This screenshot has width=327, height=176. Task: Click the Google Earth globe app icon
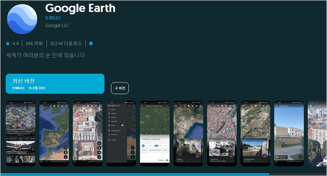(x=22, y=19)
